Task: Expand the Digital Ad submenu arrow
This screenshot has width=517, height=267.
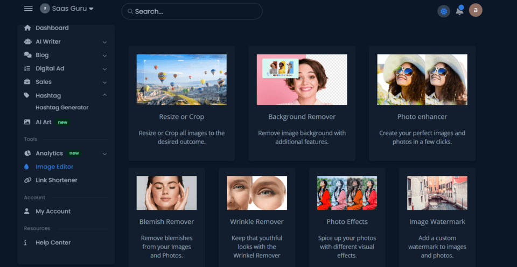Action: pyautogui.click(x=104, y=69)
